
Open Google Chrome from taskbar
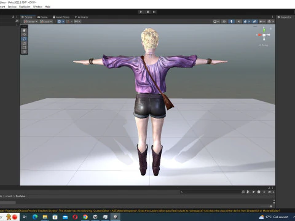click(x=85, y=217)
